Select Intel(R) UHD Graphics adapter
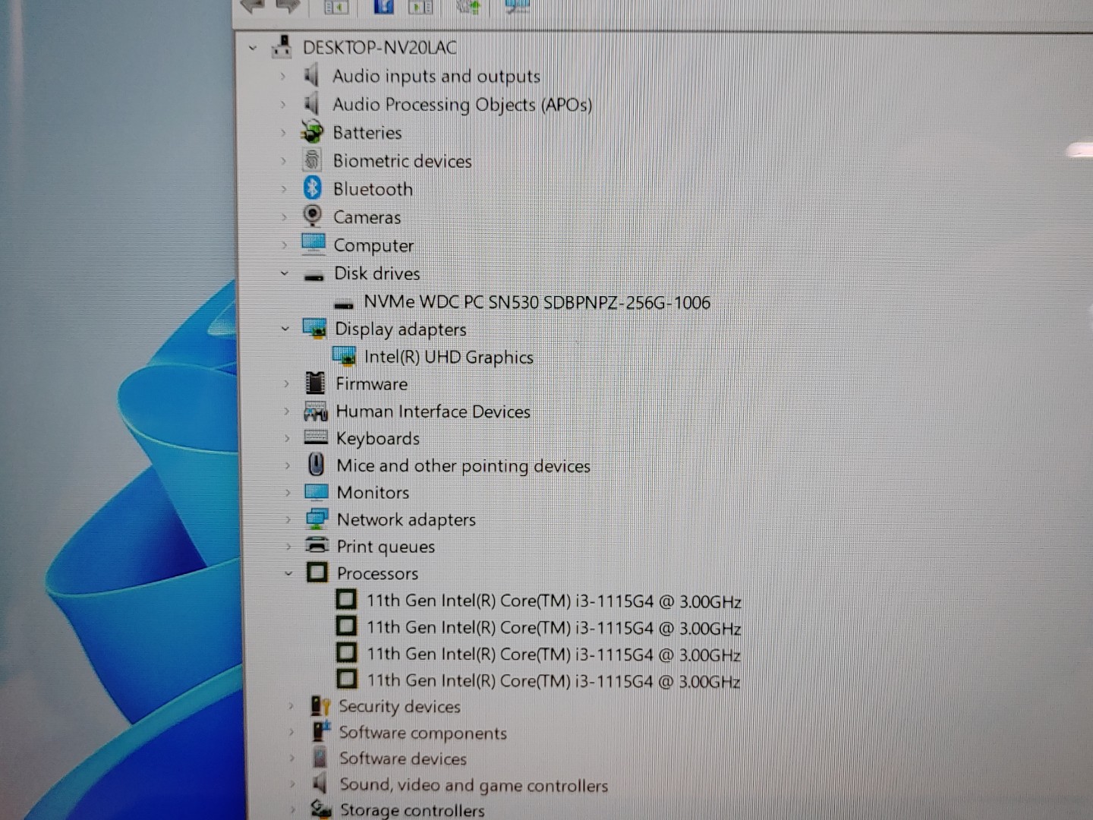This screenshot has width=1093, height=820. click(448, 357)
